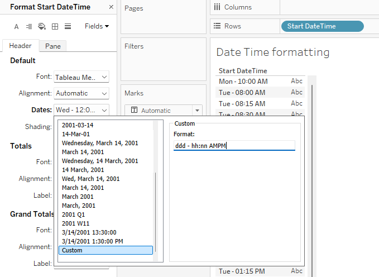Switch to the Pane tab
The width and height of the screenshot is (379, 277).
(x=52, y=46)
